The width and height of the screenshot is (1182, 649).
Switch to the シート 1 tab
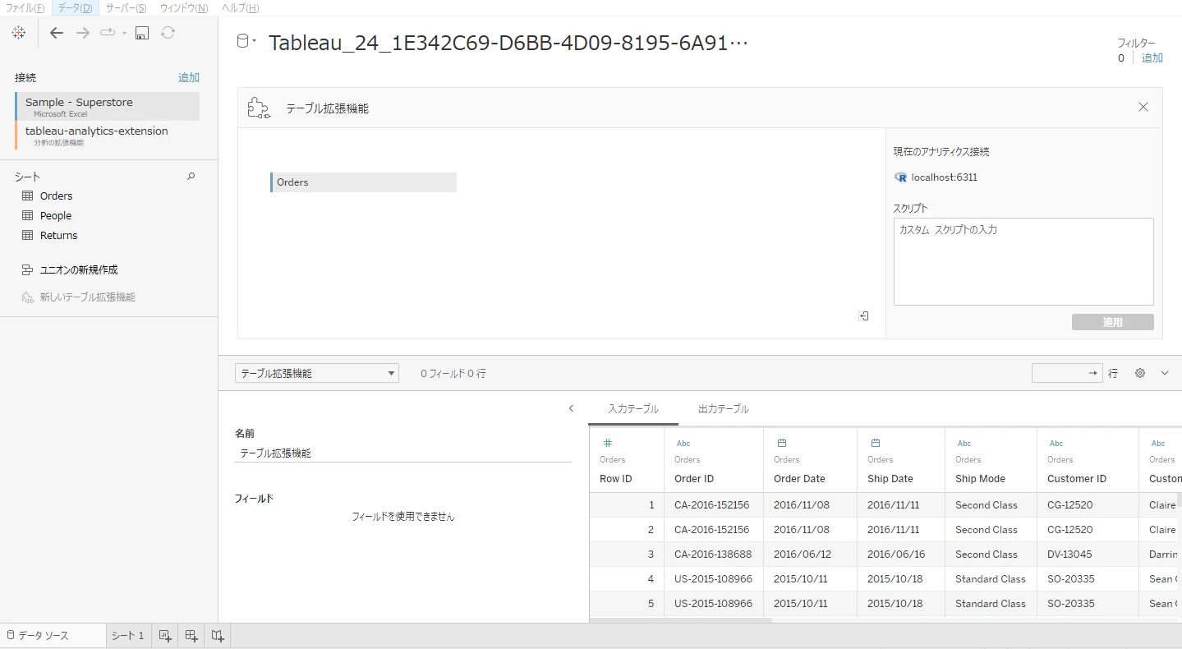click(128, 635)
